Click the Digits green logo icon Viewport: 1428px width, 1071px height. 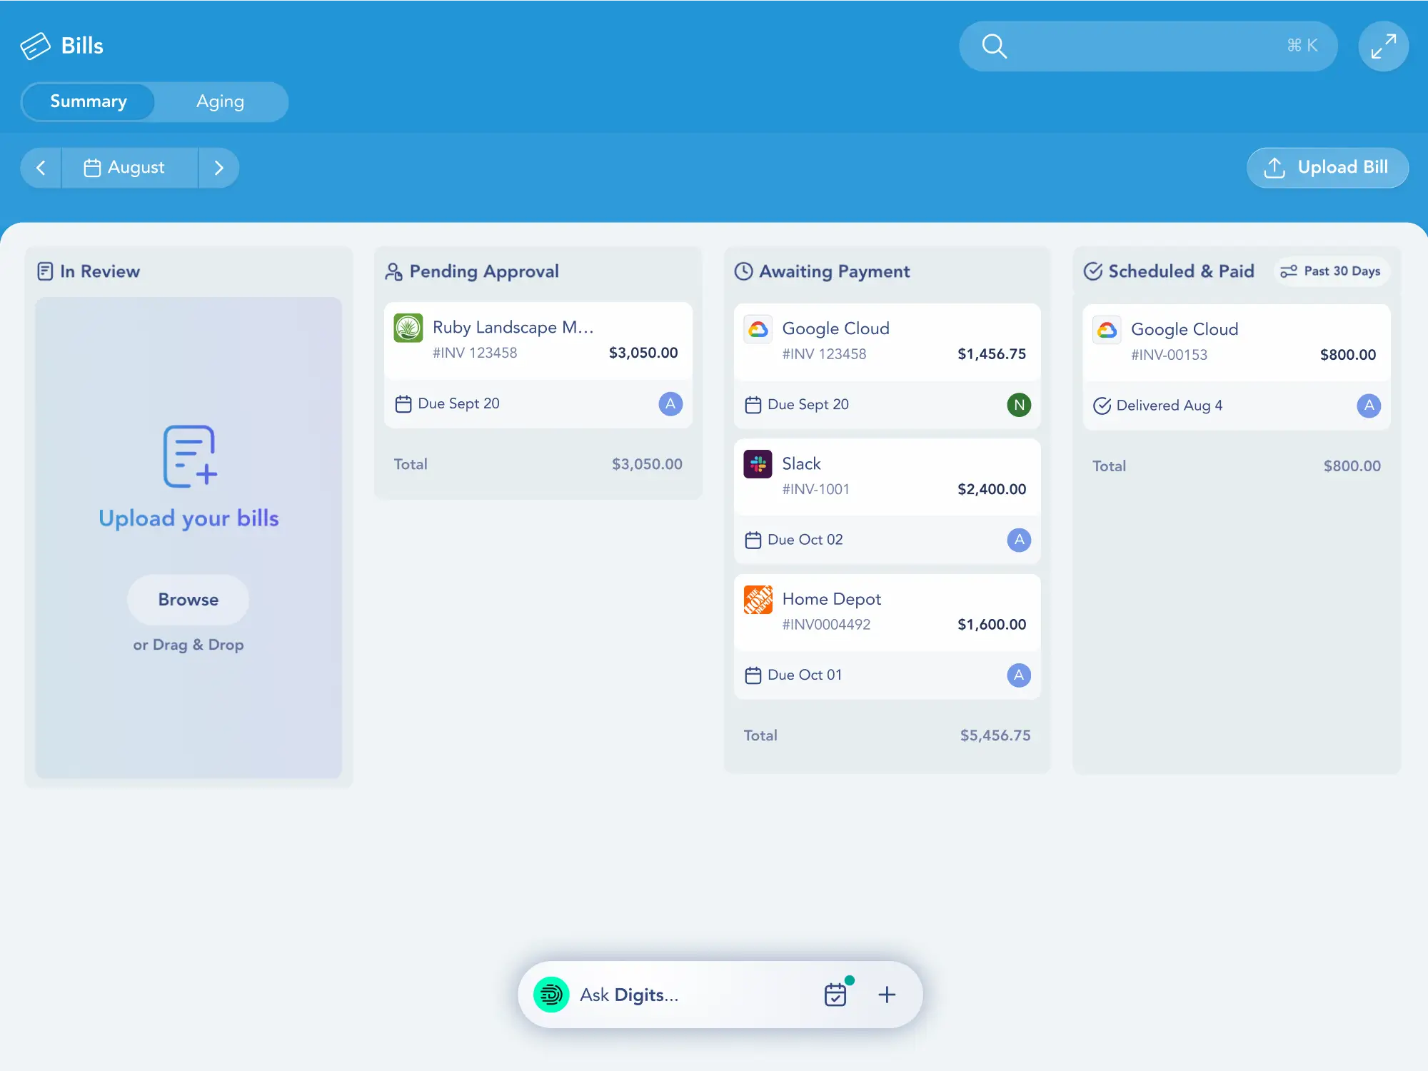point(551,995)
